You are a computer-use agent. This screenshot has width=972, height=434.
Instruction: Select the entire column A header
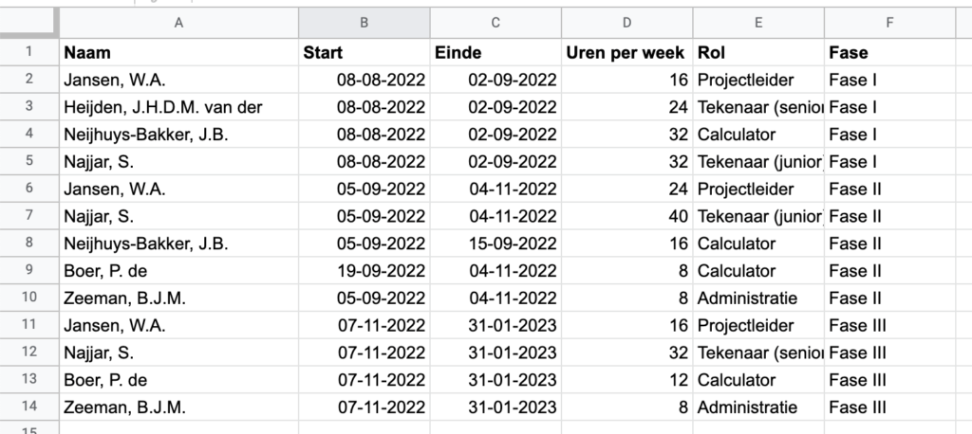178,24
